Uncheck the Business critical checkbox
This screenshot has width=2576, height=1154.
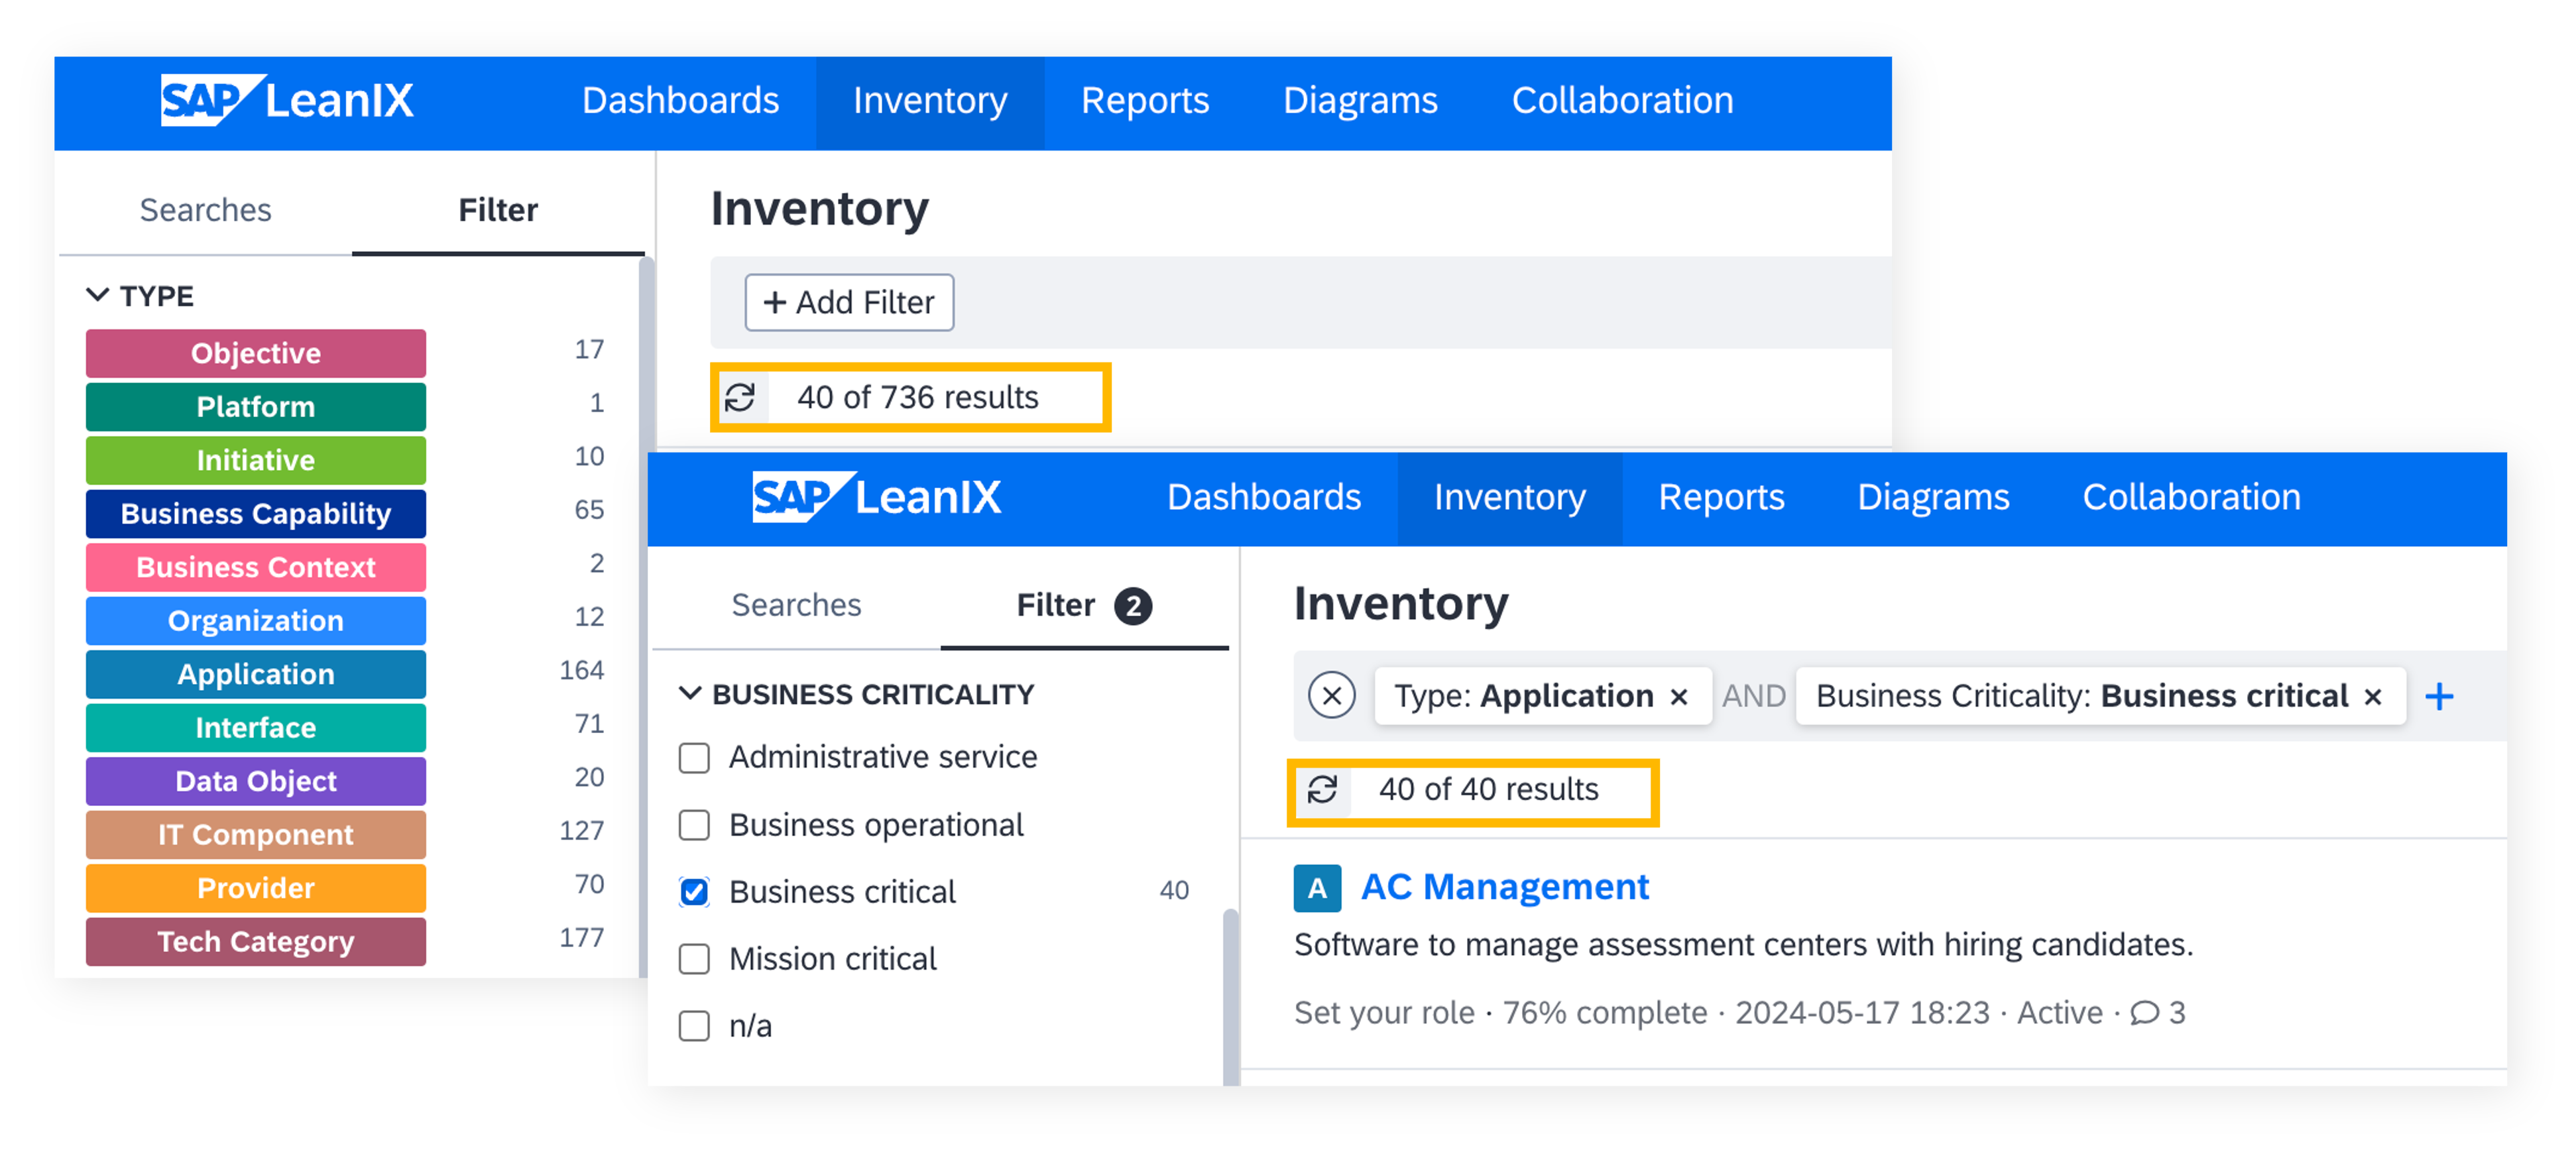pos(694,892)
